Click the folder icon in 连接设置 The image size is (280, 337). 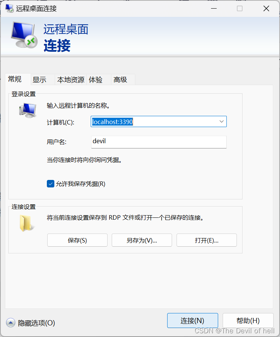(x=27, y=223)
